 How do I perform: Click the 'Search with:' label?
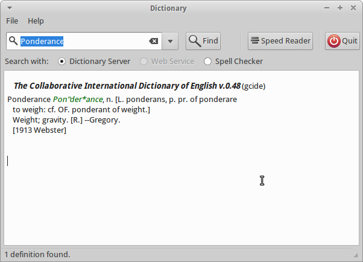tap(27, 62)
